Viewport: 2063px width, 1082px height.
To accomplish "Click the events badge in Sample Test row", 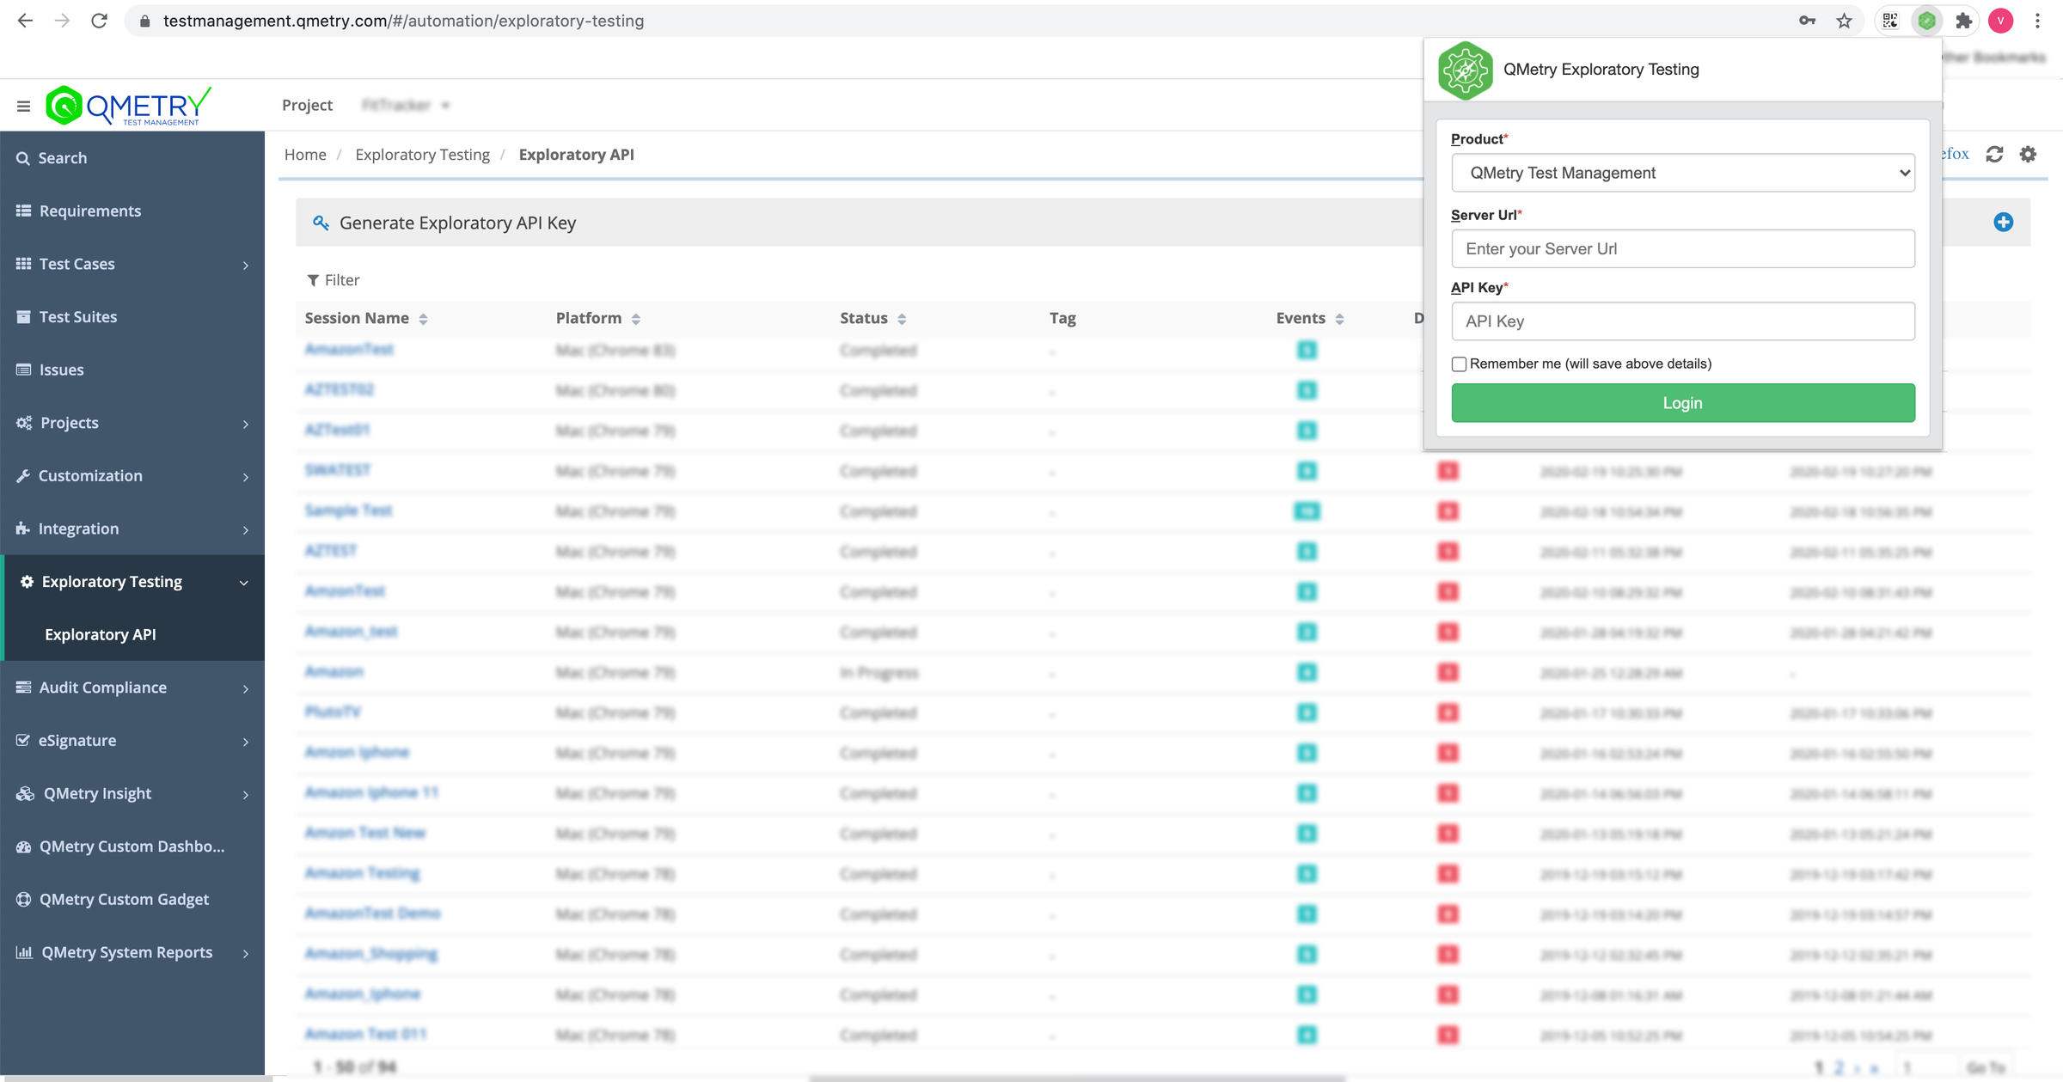I will pos(1307,511).
